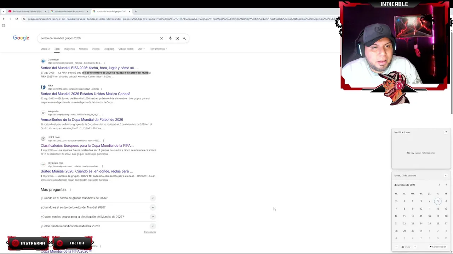Decrease focus session minutes
This screenshot has width=453, height=254.
coord(396,247)
